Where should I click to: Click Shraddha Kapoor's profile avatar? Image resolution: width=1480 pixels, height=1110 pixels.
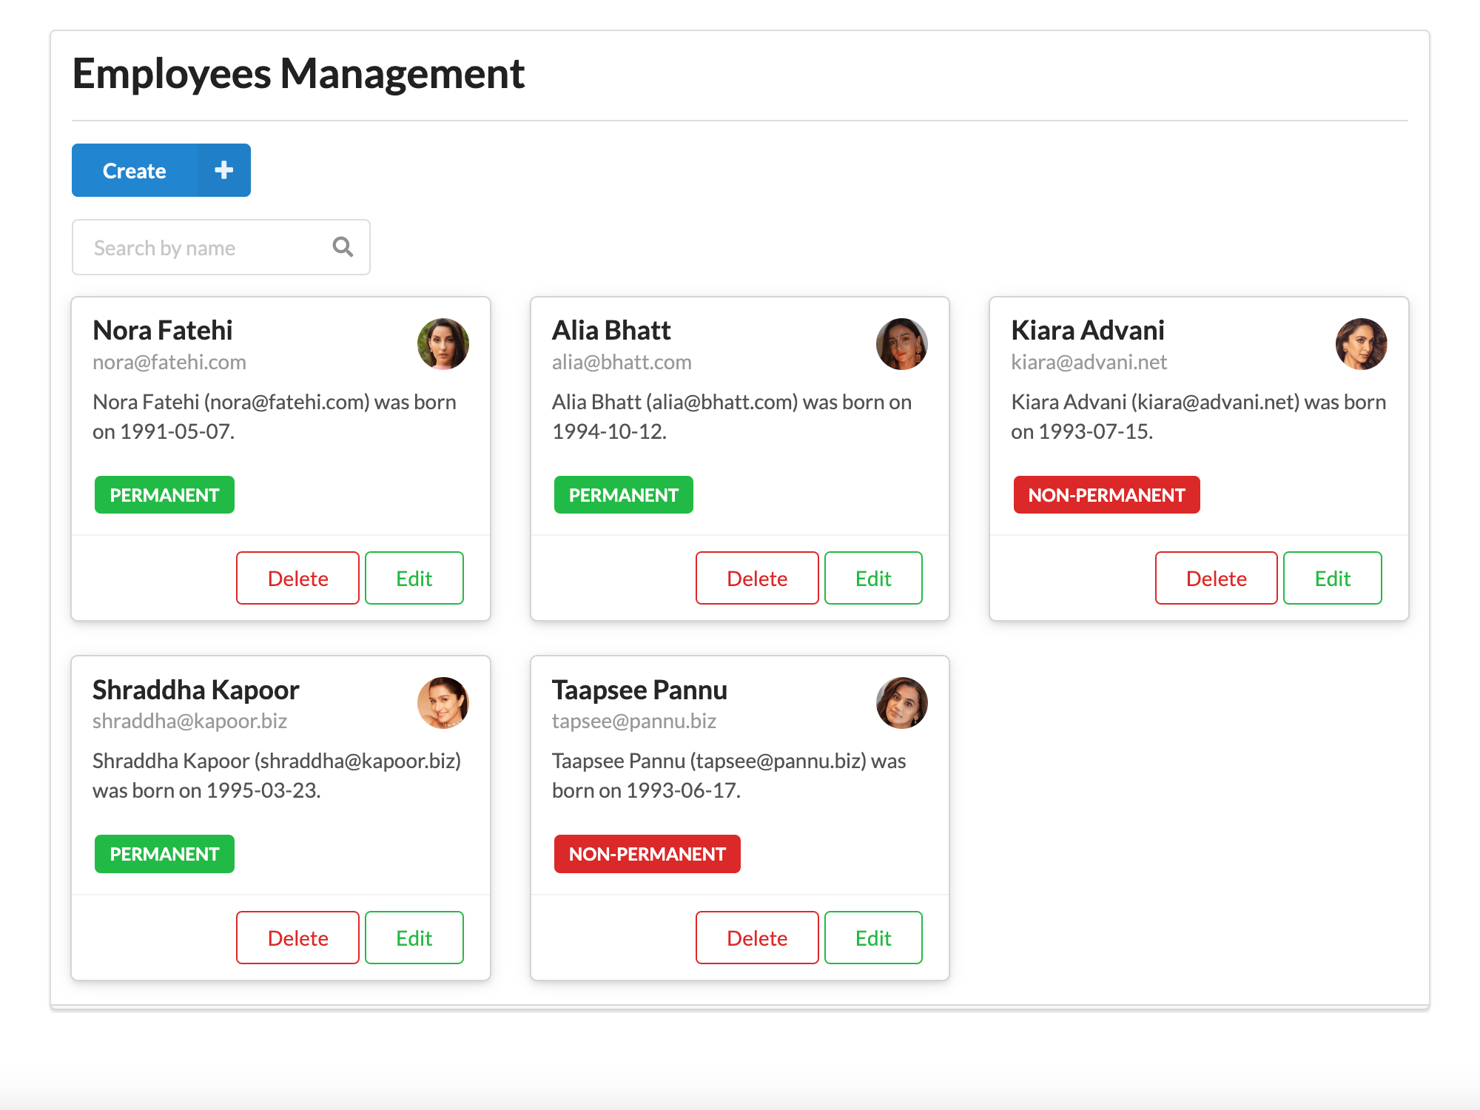pos(443,702)
